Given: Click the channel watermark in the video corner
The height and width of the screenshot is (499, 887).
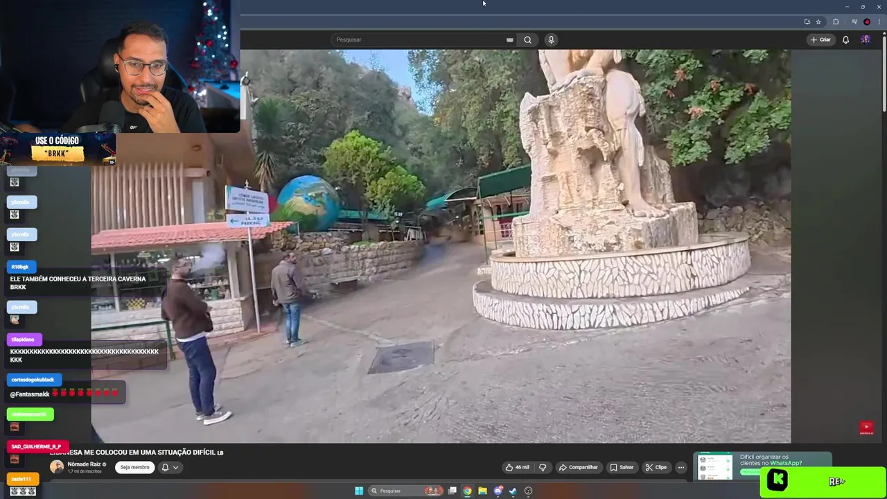Looking at the screenshot, I should 866,428.
